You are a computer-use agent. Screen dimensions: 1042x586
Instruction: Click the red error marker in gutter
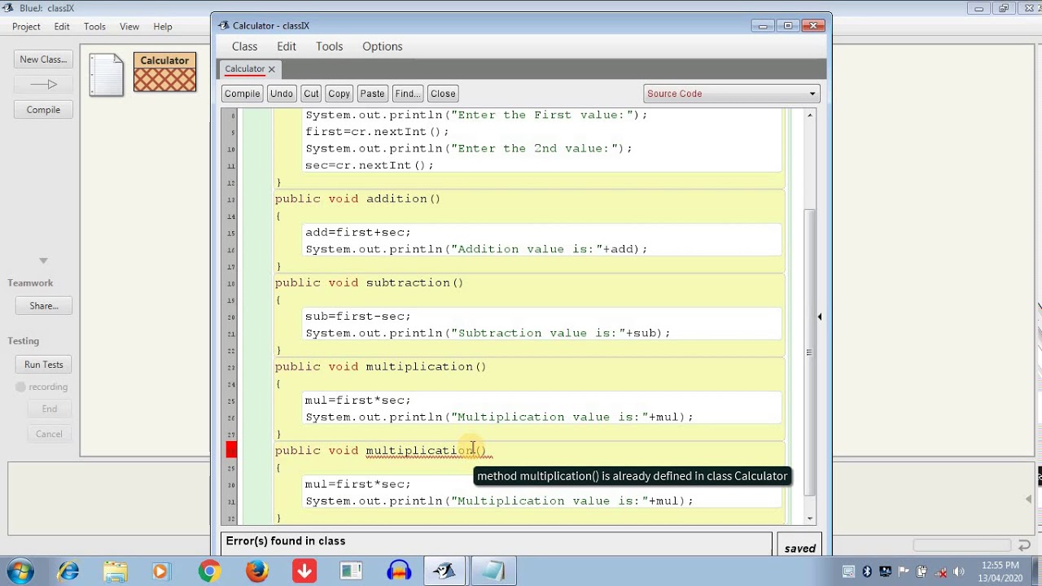click(x=232, y=450)
